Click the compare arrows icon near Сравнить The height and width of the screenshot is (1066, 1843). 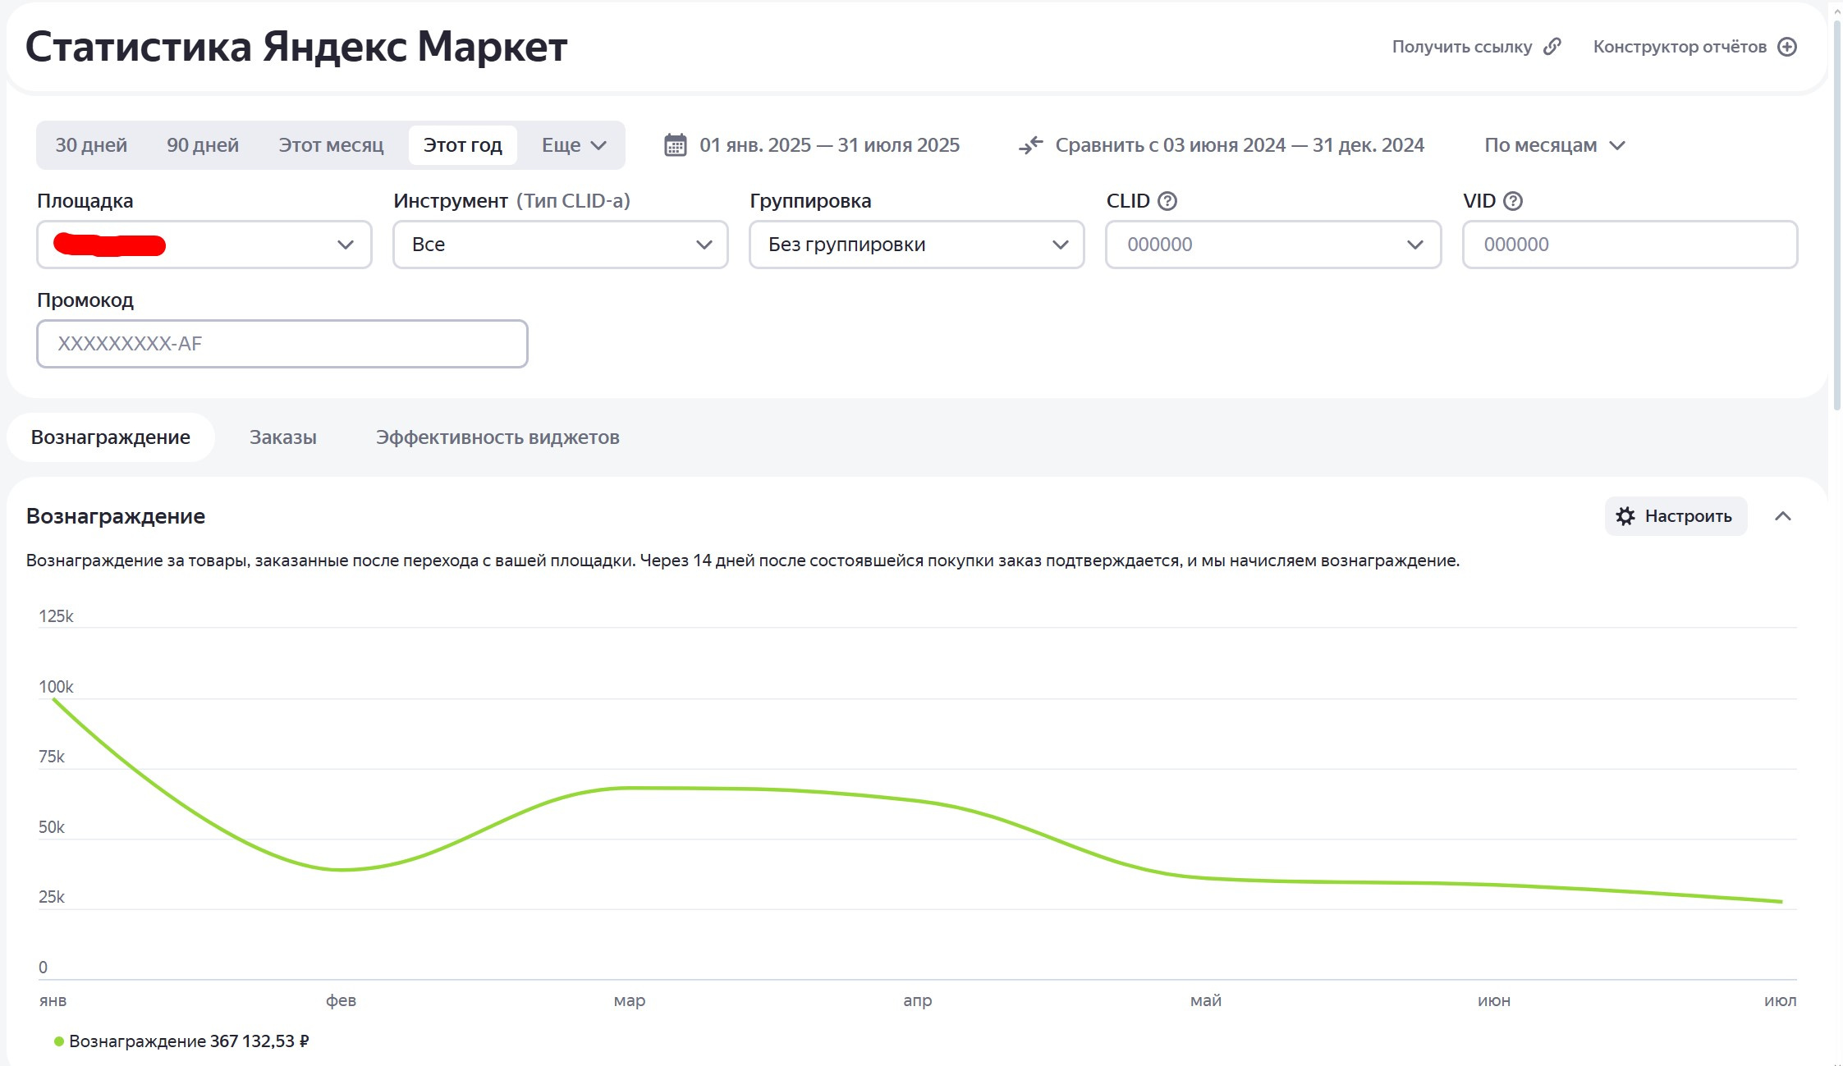tap(1030, 145)
